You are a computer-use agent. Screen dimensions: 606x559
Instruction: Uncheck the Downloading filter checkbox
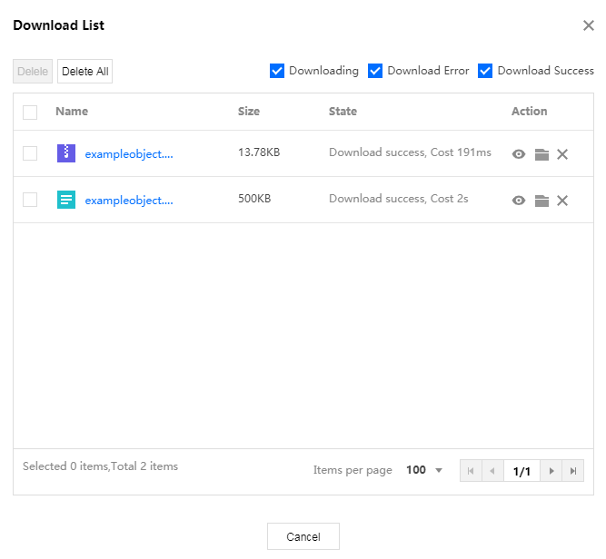tap(277, 71)
